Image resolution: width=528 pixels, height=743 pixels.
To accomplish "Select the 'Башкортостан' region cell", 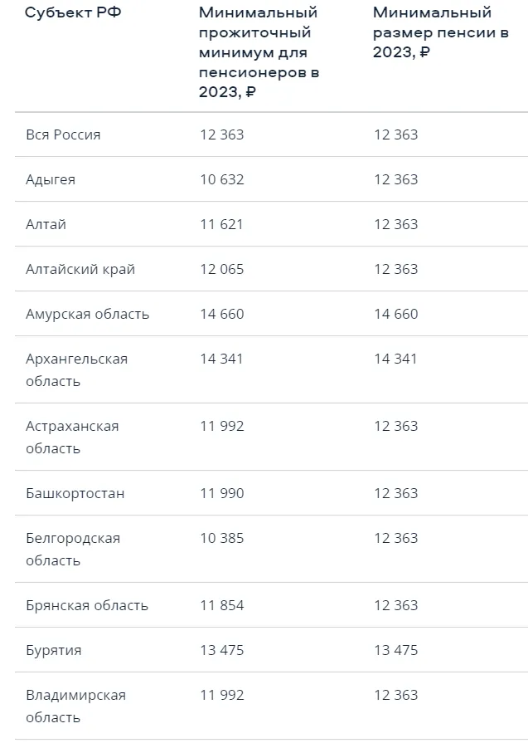I will pyautogui.click(x=75, y=493).
